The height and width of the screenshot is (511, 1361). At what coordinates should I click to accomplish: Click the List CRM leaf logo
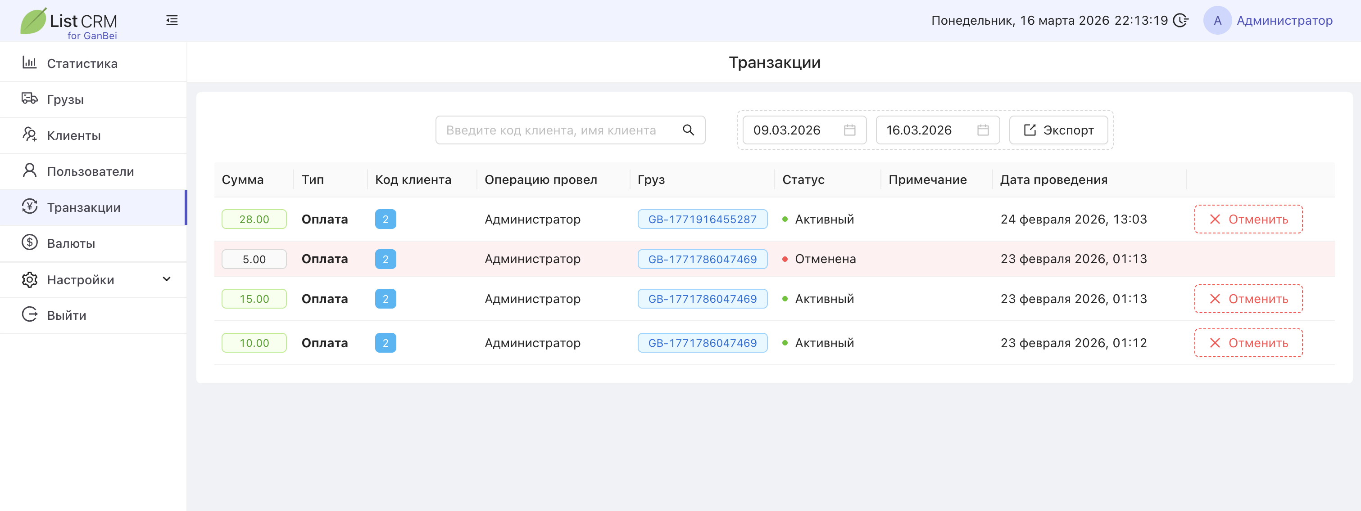pos(34,22)
